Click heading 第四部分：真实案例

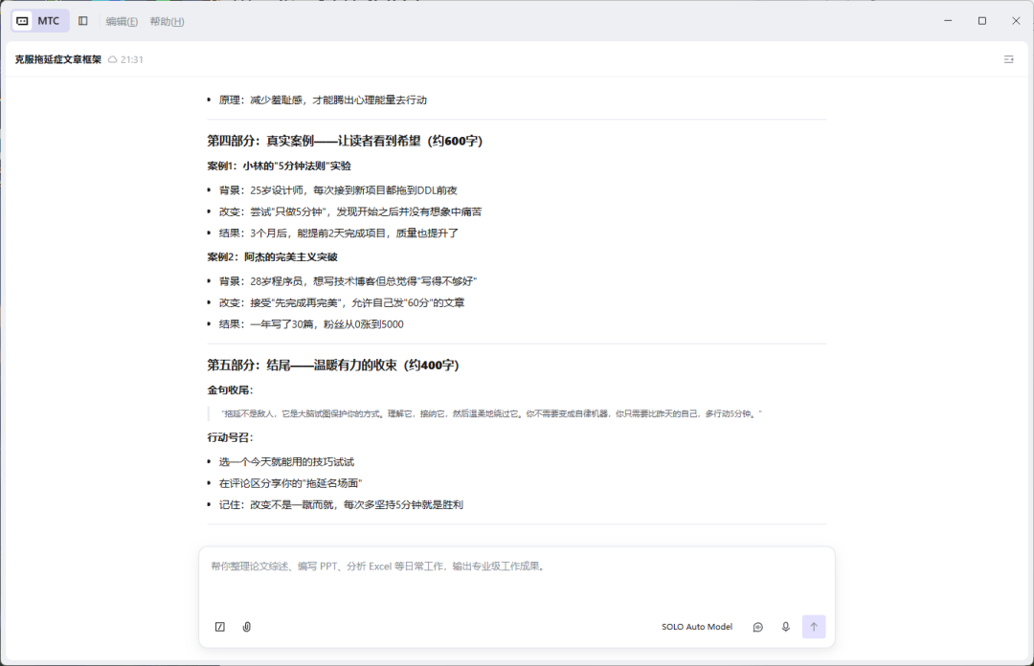(x=345, y=141)
